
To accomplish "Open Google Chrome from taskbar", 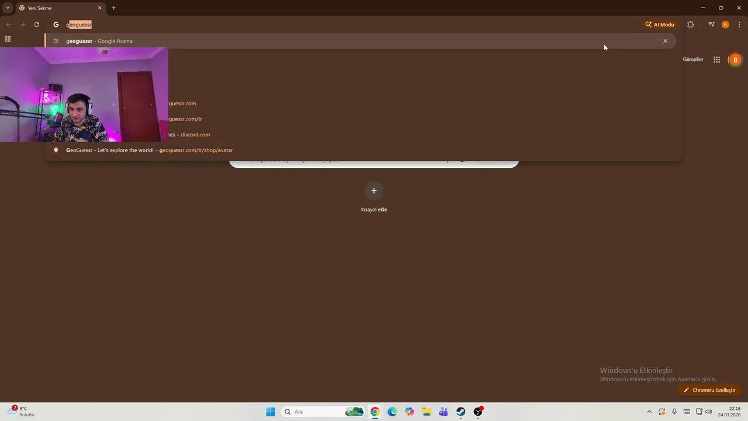I will tap(375, 412).
